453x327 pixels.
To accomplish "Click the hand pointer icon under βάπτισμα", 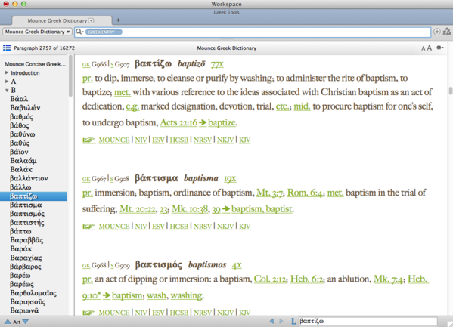I will [88, 227].
